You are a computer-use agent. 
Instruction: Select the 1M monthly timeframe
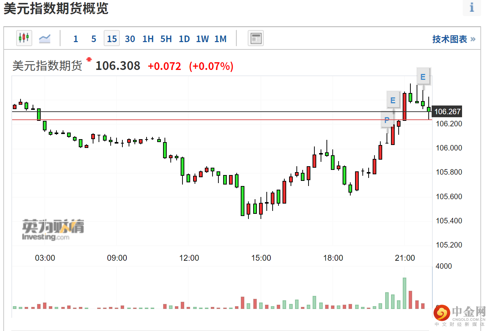coord(221,39)
